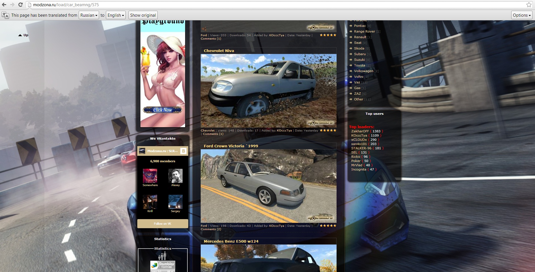Select the Renault category
This screenshot has width=535, height=272.
tap(360, 37)
